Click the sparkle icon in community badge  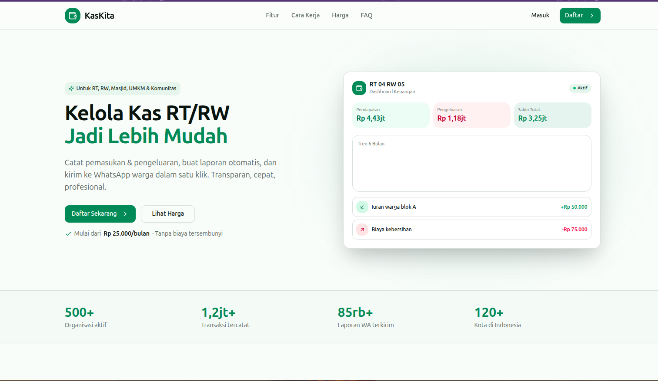coord(71,89)
